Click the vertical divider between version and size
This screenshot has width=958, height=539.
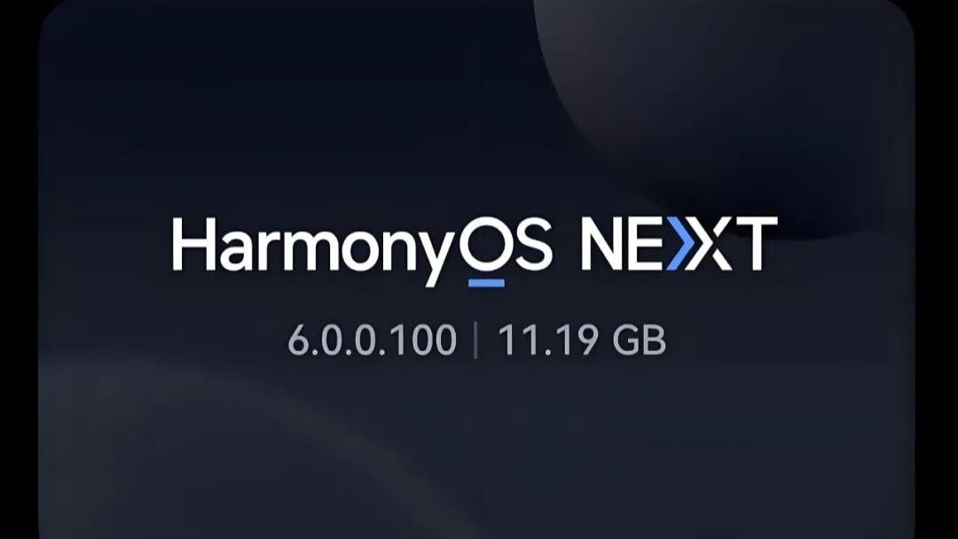[x=476, y=340]
